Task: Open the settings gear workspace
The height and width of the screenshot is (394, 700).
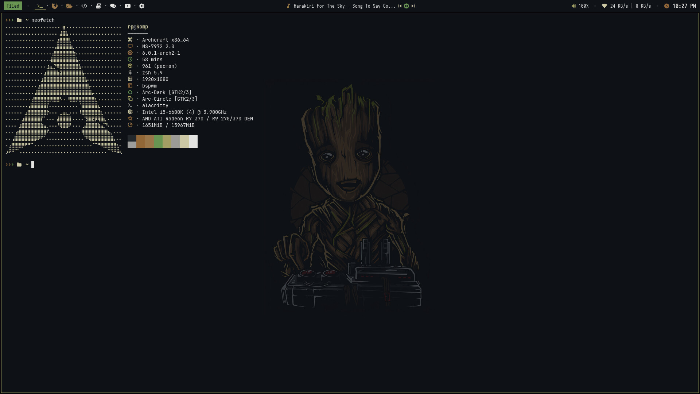Action: [142, 6]
